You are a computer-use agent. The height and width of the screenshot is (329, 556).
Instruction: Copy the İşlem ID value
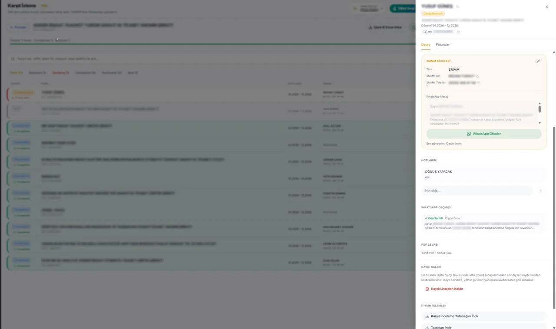pos(458,32)
